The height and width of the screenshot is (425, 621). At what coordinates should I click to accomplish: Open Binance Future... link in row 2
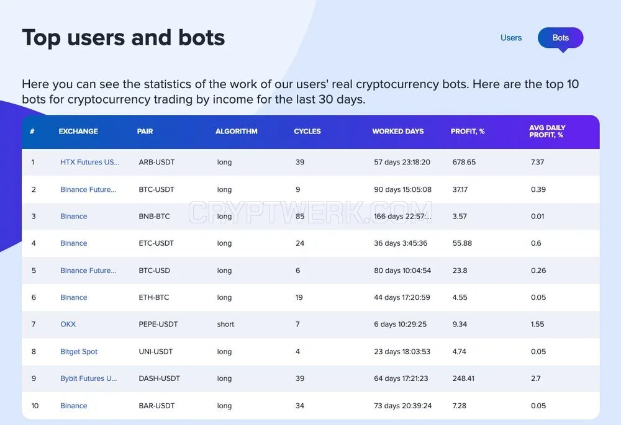pos(88,190)
